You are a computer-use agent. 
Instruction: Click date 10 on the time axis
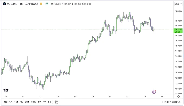tap(5, 96)
